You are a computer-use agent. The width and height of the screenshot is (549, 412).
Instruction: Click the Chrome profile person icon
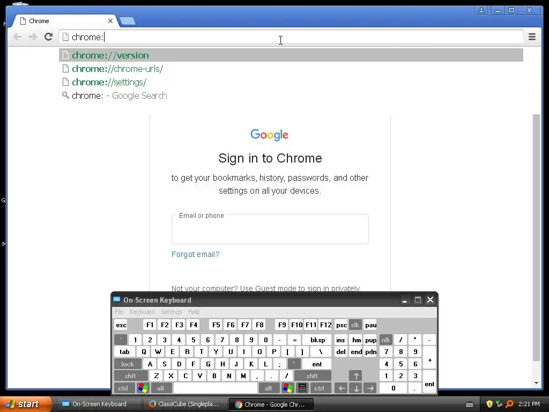pos(481,10)
